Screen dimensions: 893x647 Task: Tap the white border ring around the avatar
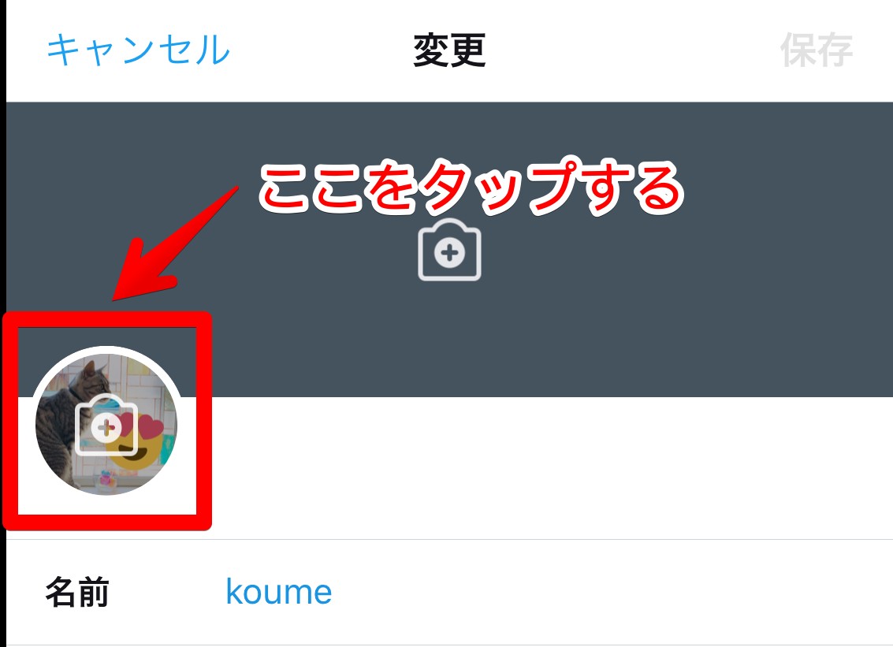pyautogui.click(x=106, y=349)
